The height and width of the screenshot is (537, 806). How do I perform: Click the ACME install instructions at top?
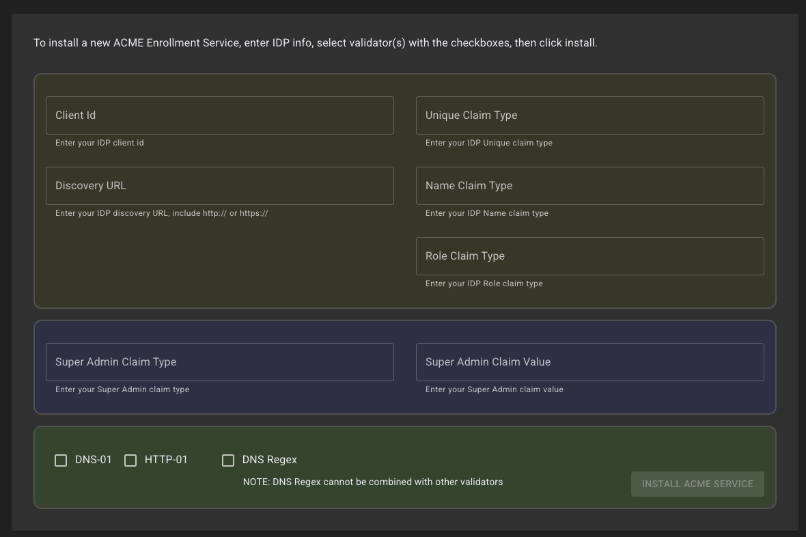316,43
